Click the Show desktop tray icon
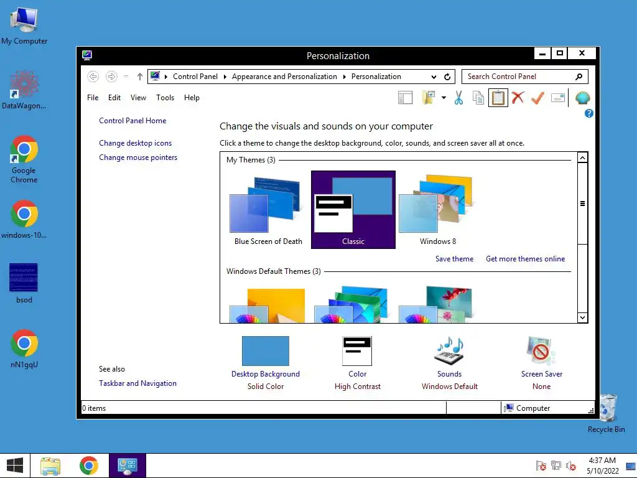The image size is (637, 478). pyautogui.click(x=631, y=466)
